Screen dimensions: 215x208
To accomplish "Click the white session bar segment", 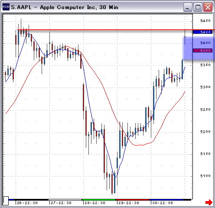I will coord(65,200).
